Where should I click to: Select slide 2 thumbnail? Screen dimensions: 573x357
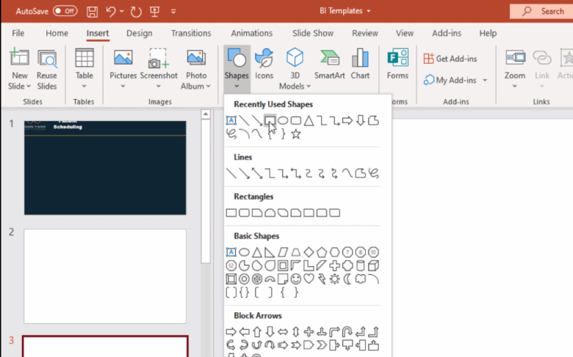105,276
